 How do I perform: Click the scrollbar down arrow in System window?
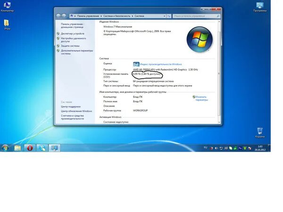[x=219, y=122]
